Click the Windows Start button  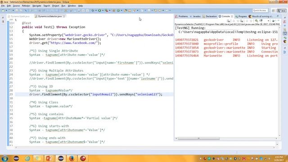tap(5, 158)
